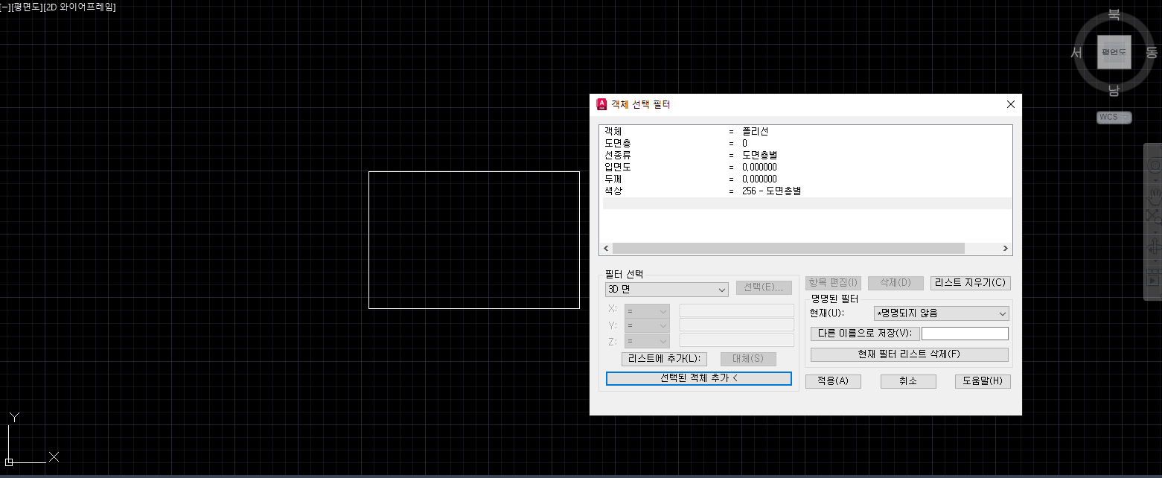Click the AutoCAD logo in dialog title bar

601,104
